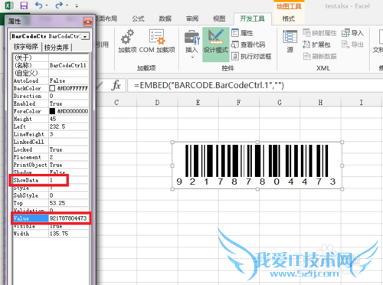Select the 开发工具 developer tab

tap(252, 18)
